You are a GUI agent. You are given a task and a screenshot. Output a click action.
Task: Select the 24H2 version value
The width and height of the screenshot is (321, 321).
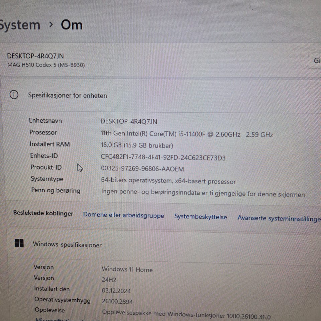pos(109,280)
